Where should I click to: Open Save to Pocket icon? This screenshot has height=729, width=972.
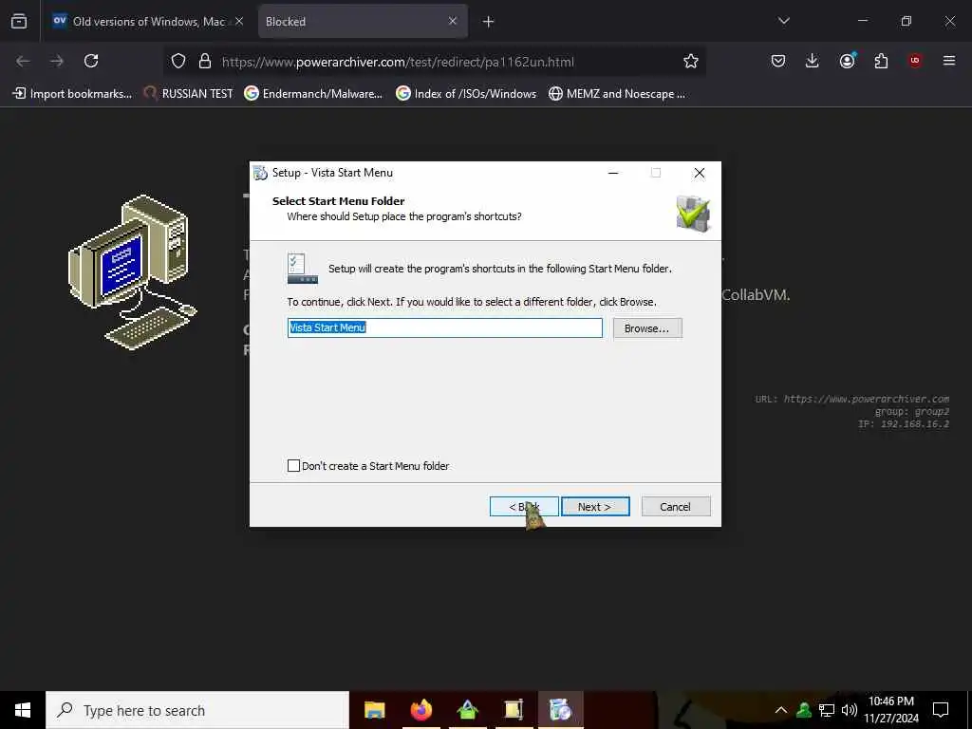point(778,61)
